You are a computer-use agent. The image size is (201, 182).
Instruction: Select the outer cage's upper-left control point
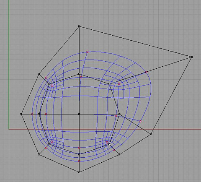pos(39,74)
